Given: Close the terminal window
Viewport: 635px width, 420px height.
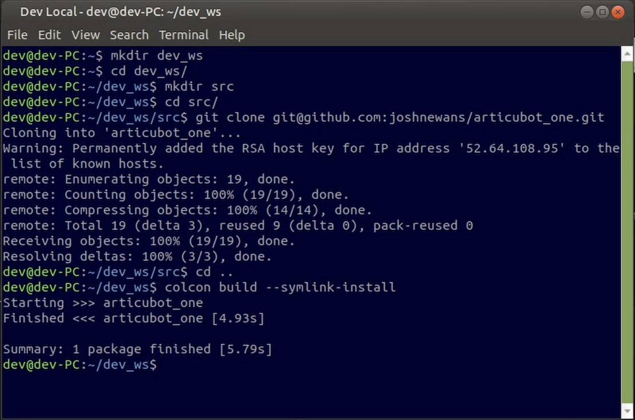Looking at the screenshot, I should [618, 12].
